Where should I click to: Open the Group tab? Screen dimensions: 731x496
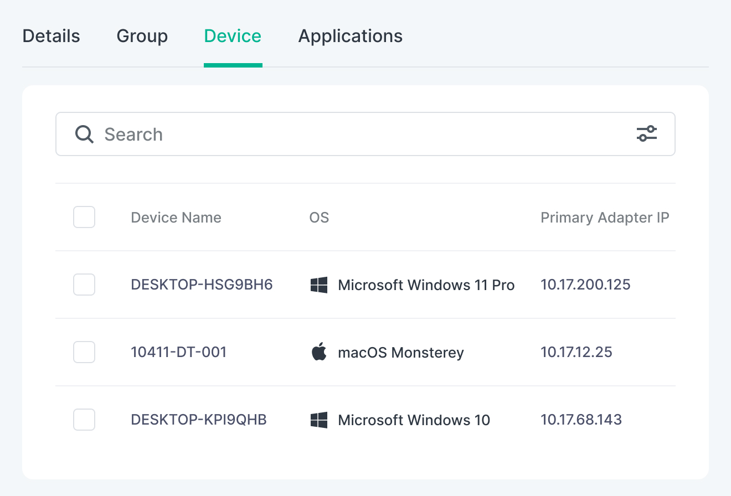click(142, 36)
